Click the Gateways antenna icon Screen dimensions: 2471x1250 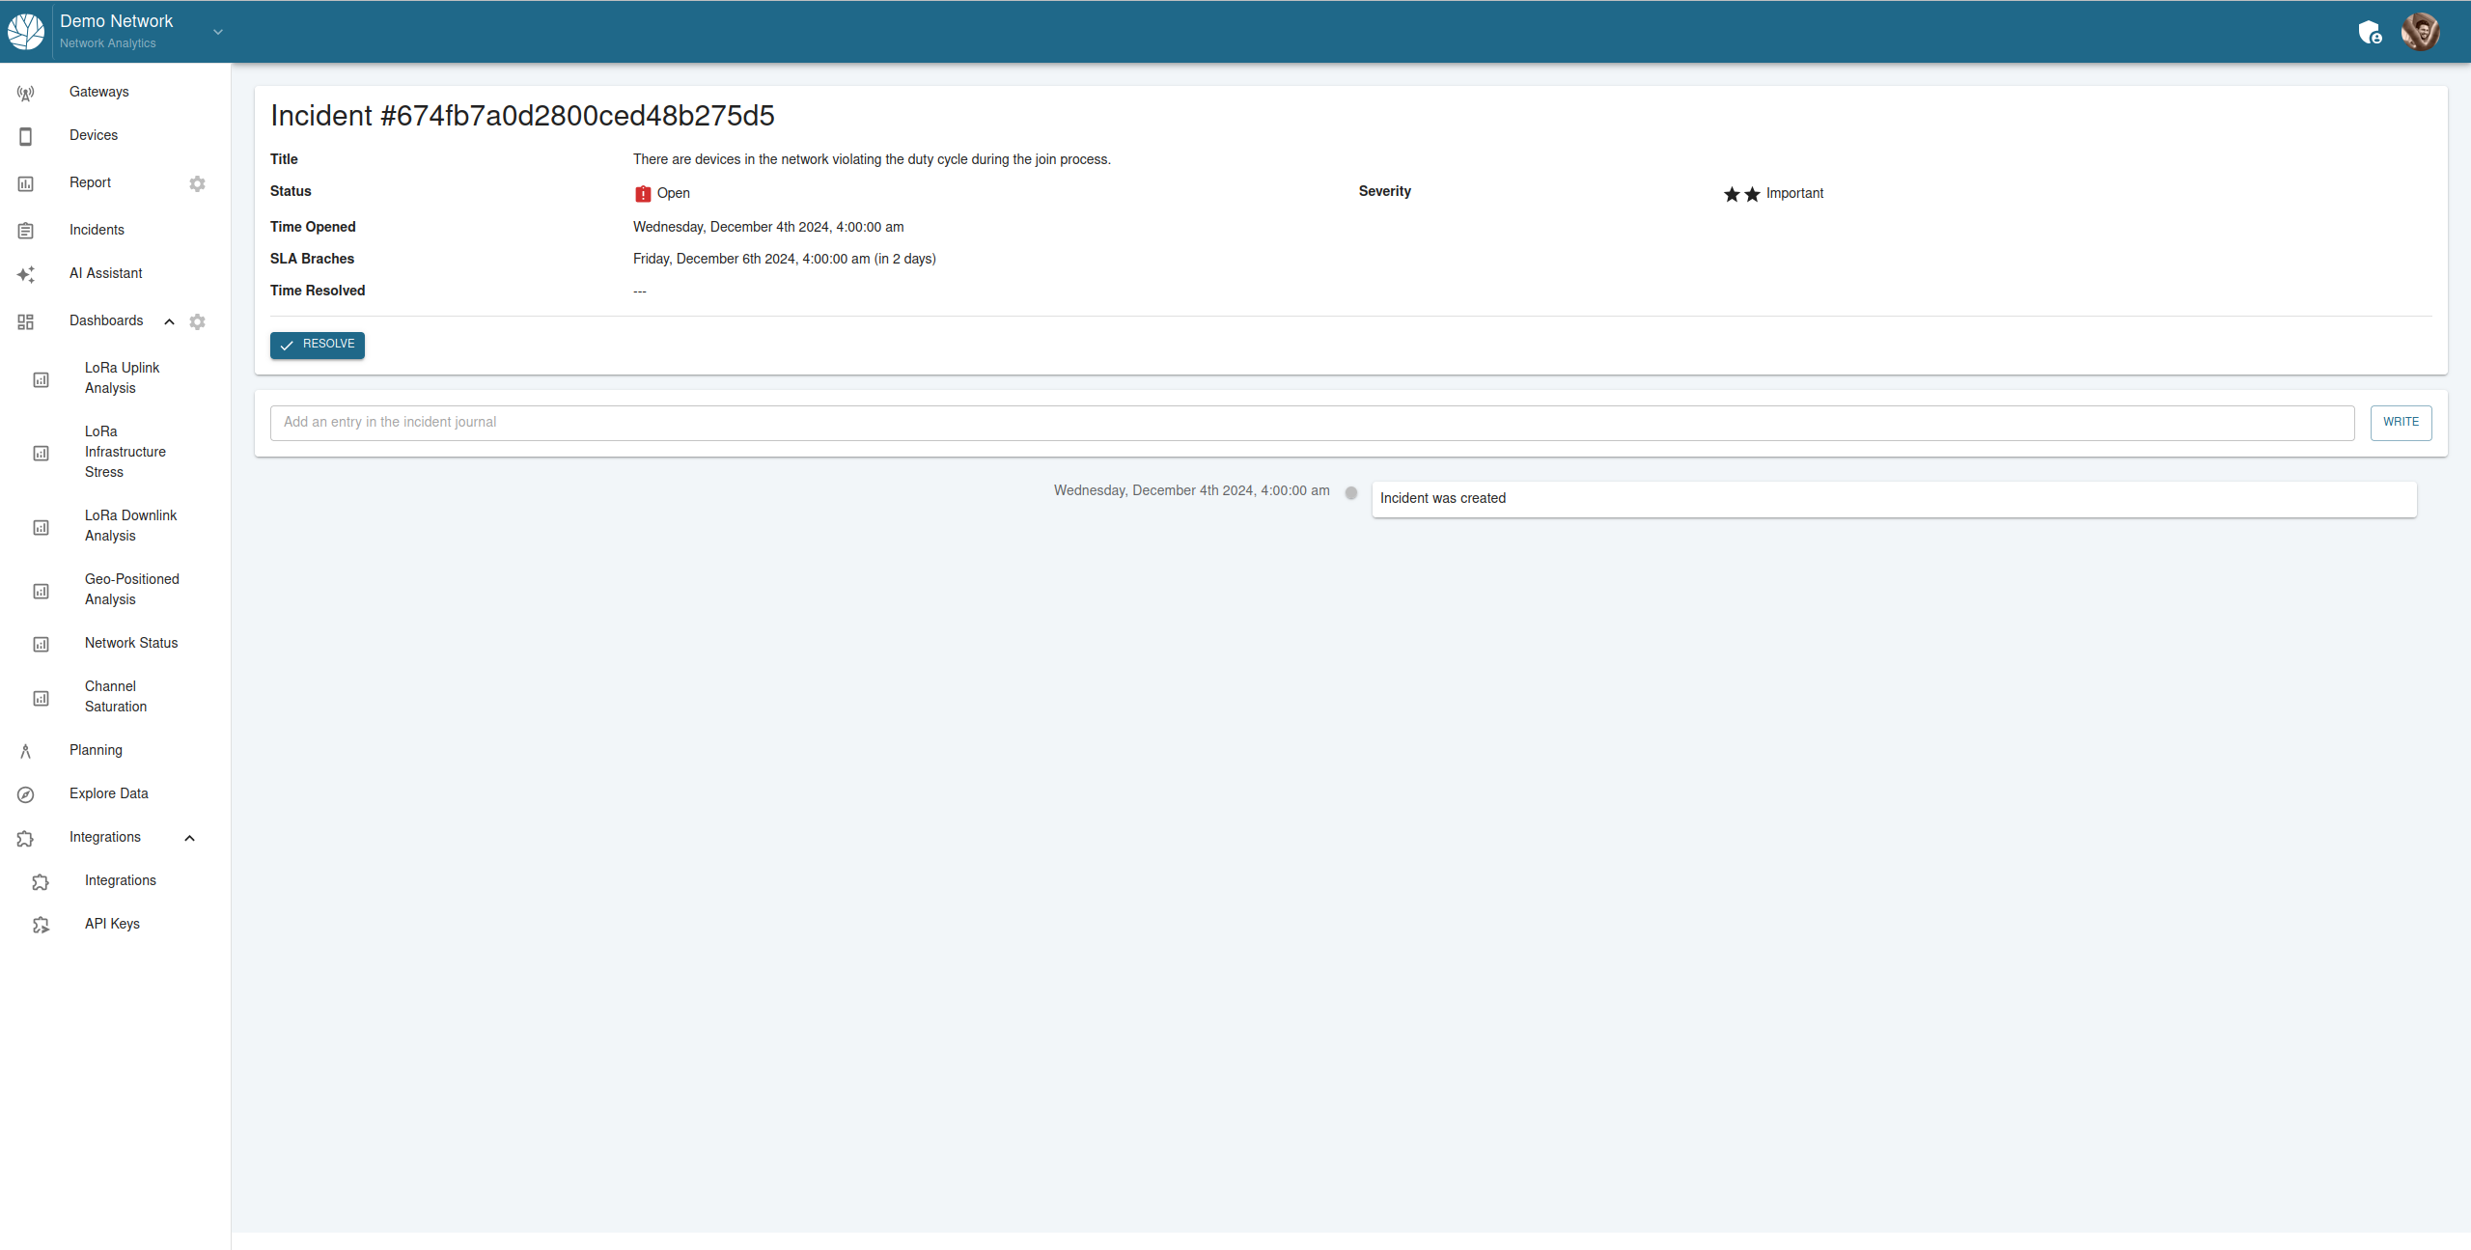coord(26,93)
